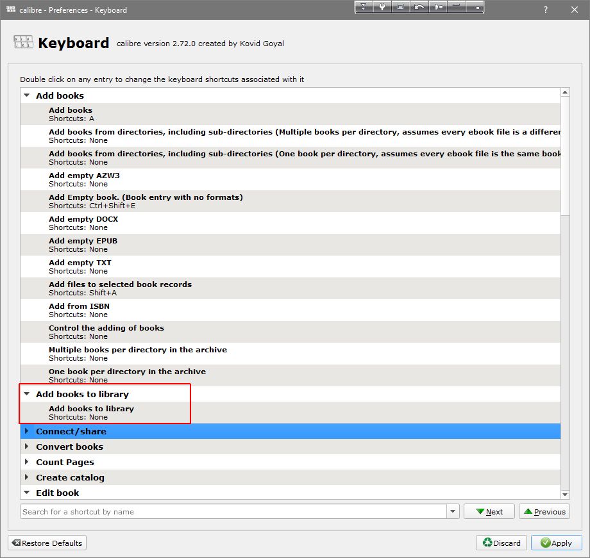Collapse the top-level Add books group arrow

click(27, 95)
